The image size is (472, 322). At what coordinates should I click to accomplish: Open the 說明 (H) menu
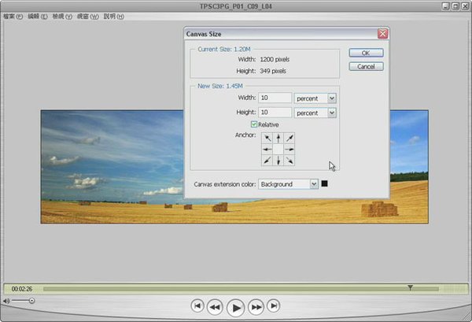[x=112, y=16]
